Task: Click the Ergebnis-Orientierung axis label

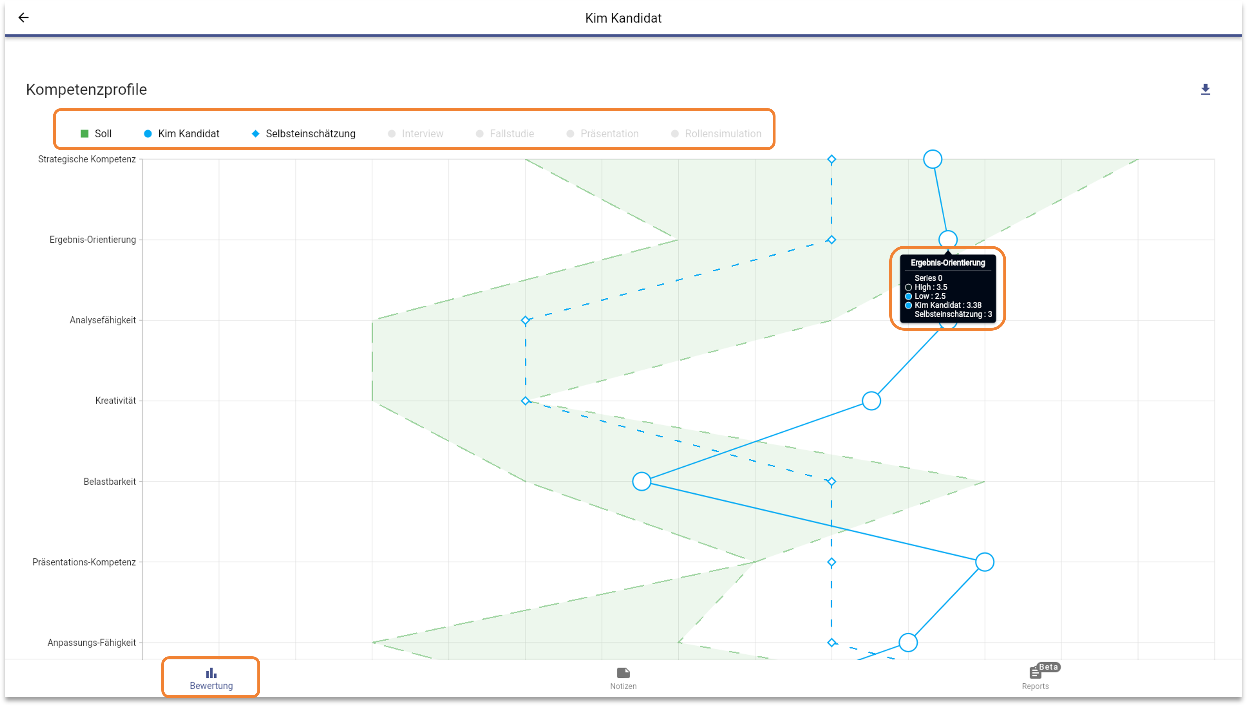Action: coord(93,240)
